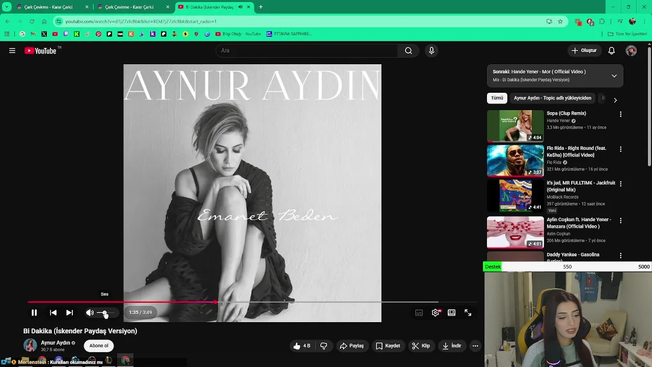Screen dimensions: 652x367
Task: Start voice search with microphone
Action: (431, 50)
